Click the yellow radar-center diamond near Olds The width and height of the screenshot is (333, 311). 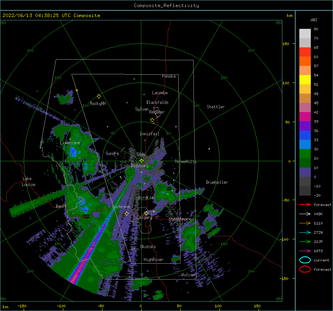click(141, 161)
